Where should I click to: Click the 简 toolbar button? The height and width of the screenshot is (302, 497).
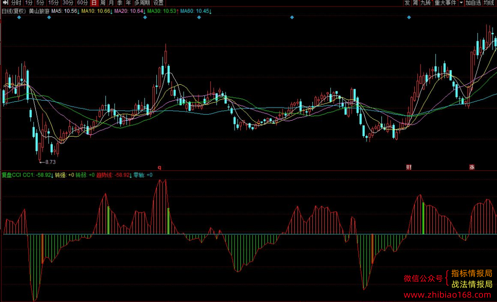click(416, 3)
